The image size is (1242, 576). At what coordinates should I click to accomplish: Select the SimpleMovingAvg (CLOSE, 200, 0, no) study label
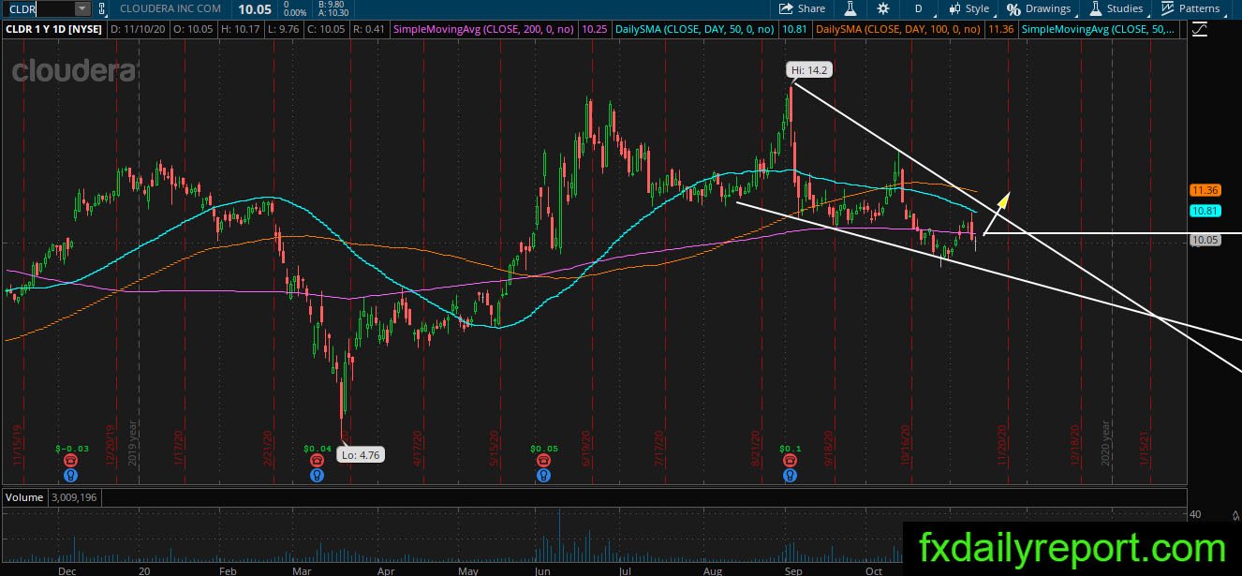(x=484, y=30)
